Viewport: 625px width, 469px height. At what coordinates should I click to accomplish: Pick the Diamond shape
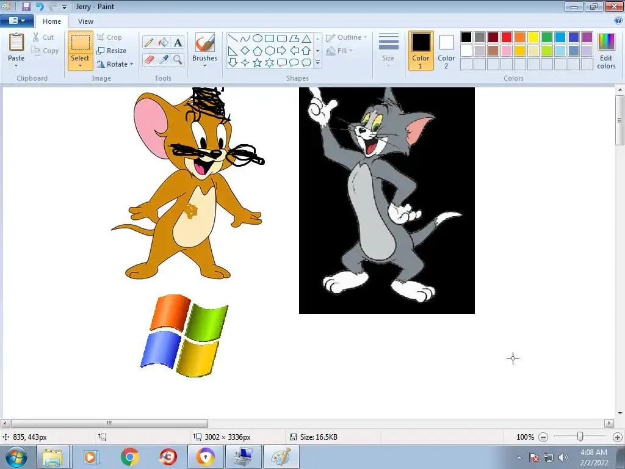[245, 51]
